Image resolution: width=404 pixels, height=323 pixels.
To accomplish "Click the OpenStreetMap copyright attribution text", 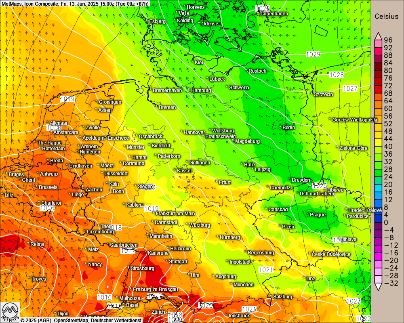I will [x=81, y=320].
